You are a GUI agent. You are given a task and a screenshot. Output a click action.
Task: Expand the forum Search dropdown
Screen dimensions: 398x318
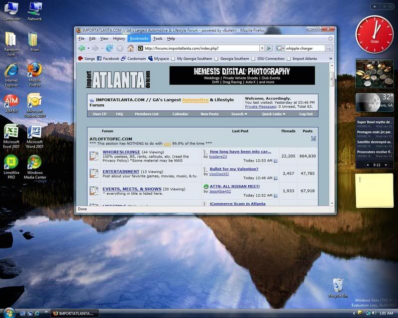pyautogui.click(x=239, y=114)
